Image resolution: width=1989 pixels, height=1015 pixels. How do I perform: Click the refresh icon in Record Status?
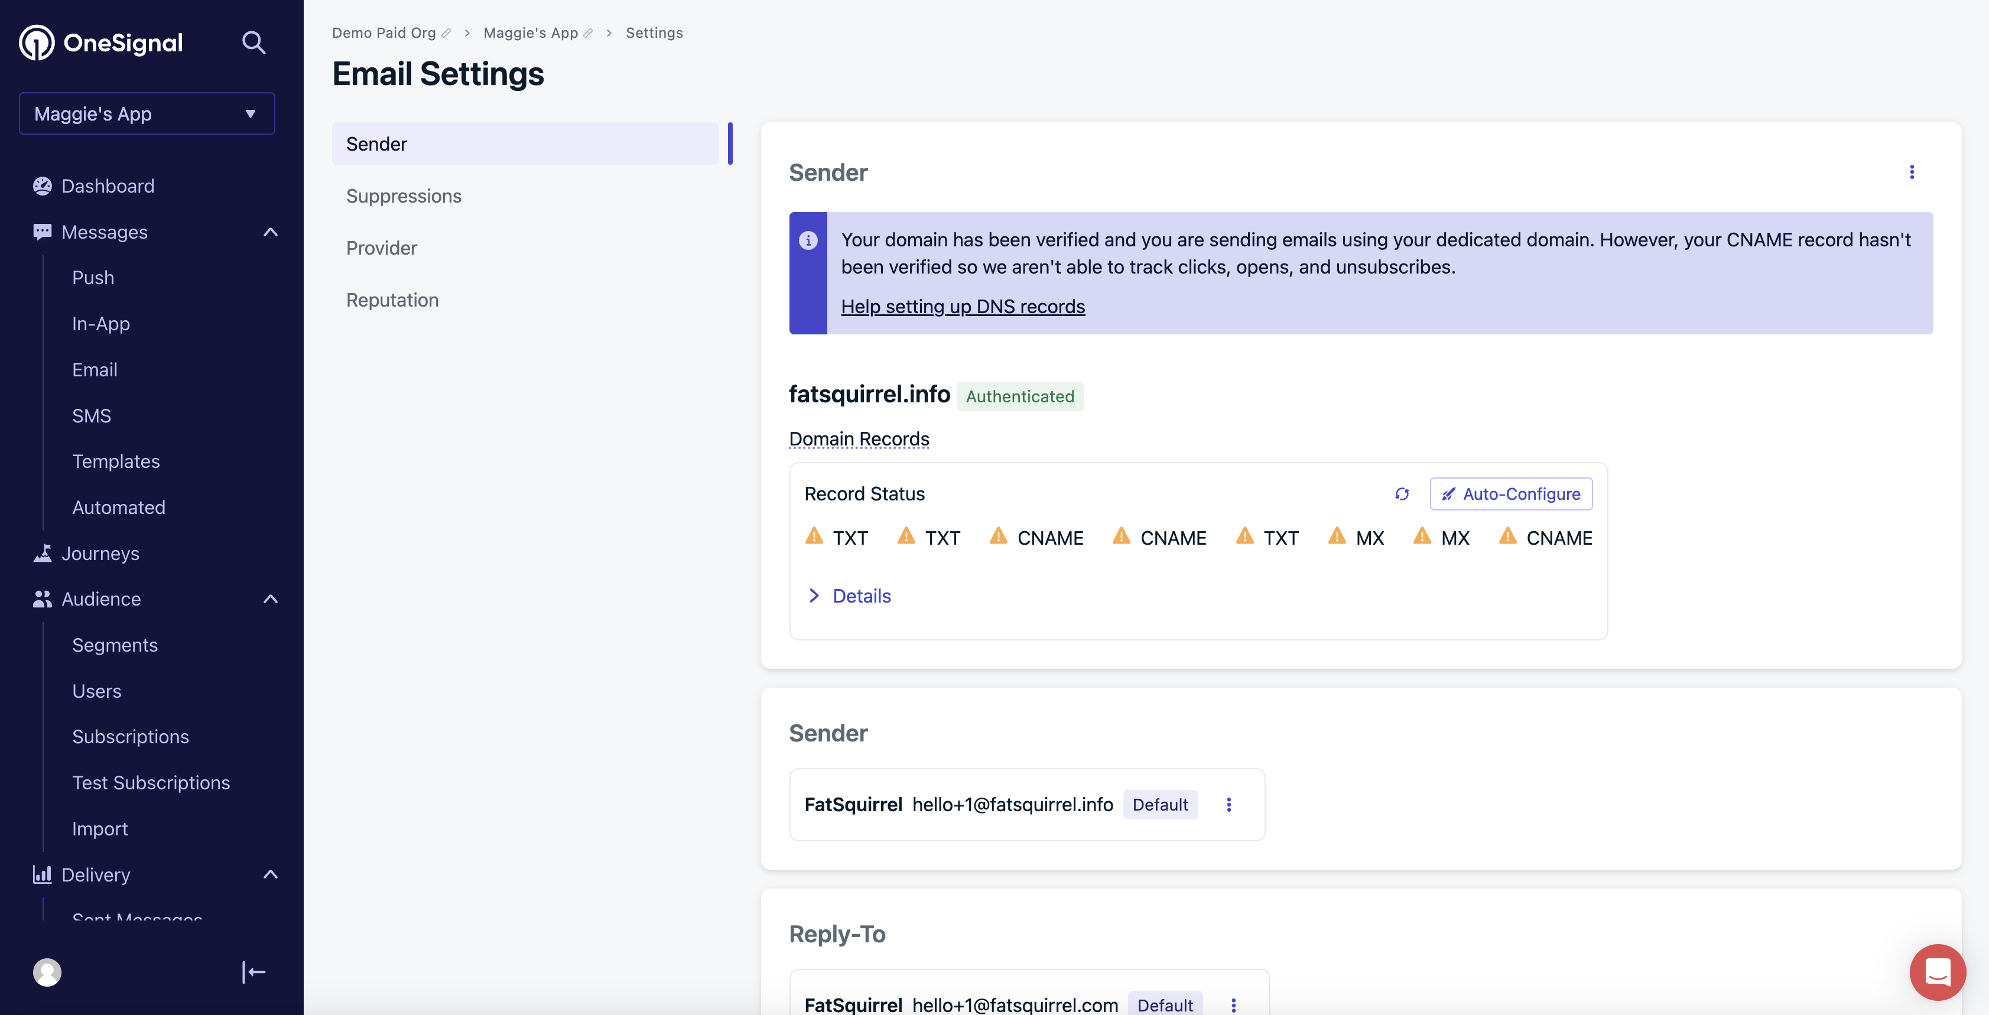point(1403,493)
